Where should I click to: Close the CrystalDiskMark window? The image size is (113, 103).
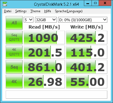(x=105, y=3)
